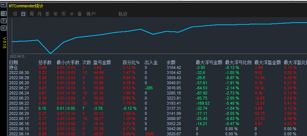
Task: Click the 2022.04.13 chart date label
Action: tap(17, 56)
